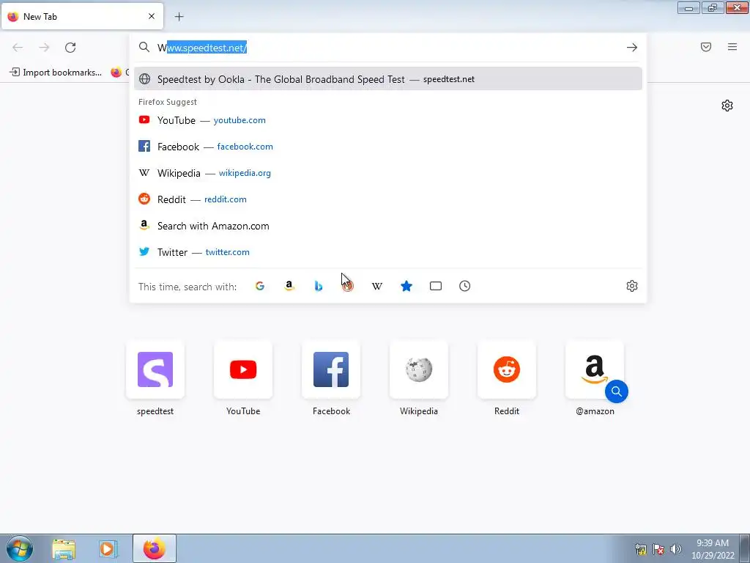The image size is (750, 563).
Task: Select the New Tab tab
Action: (82, 17)
